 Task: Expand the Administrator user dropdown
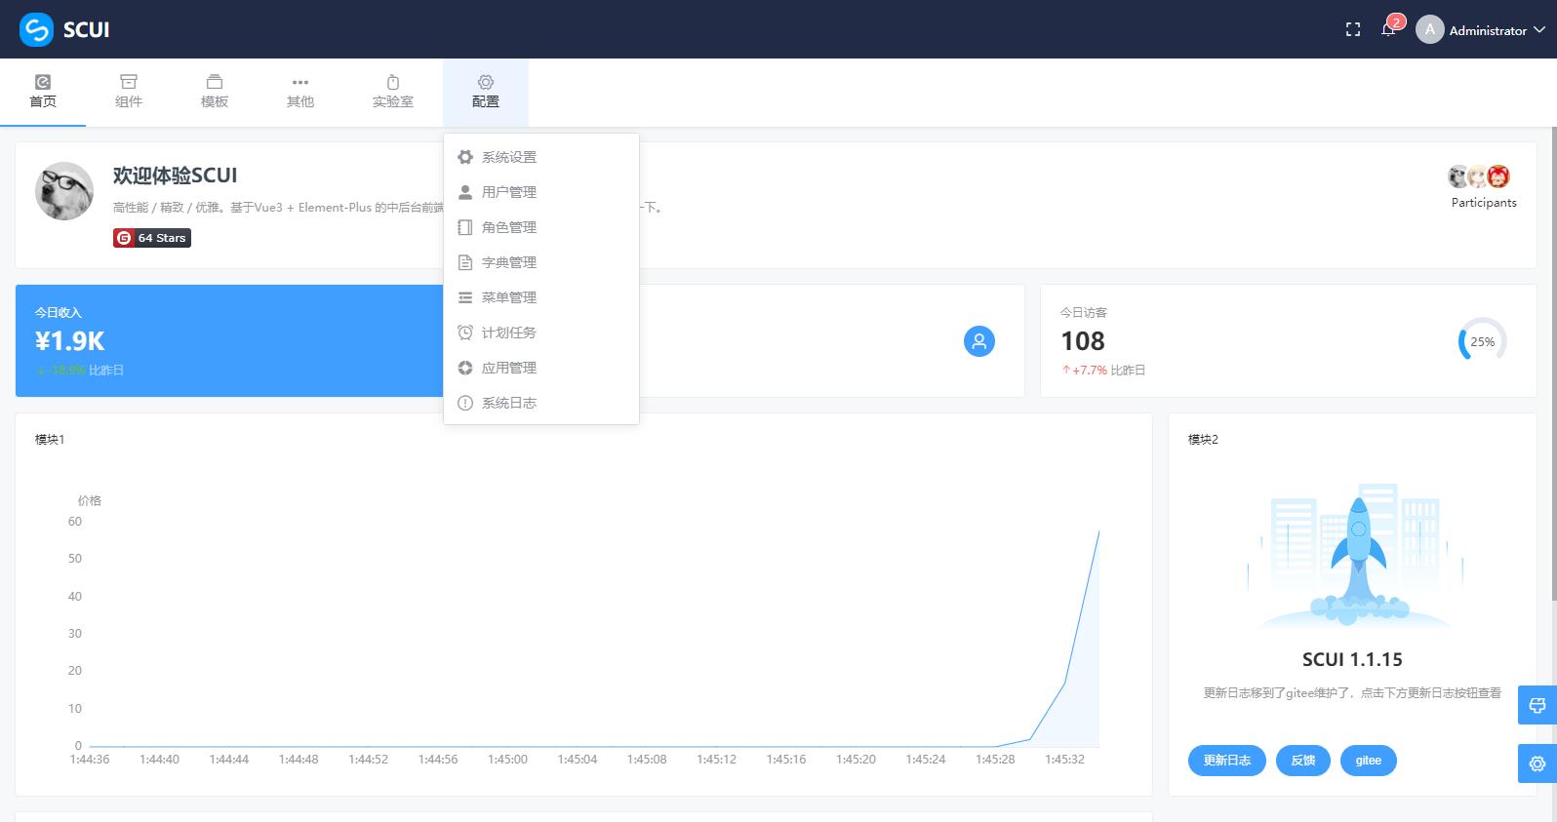[x=1480, y=30]
